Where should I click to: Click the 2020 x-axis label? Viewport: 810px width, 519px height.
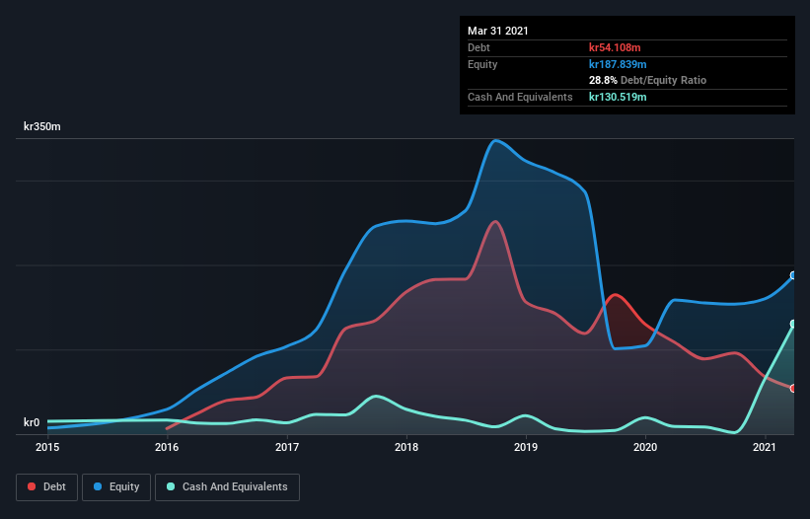pyautogui.click(x=645, y=447)
